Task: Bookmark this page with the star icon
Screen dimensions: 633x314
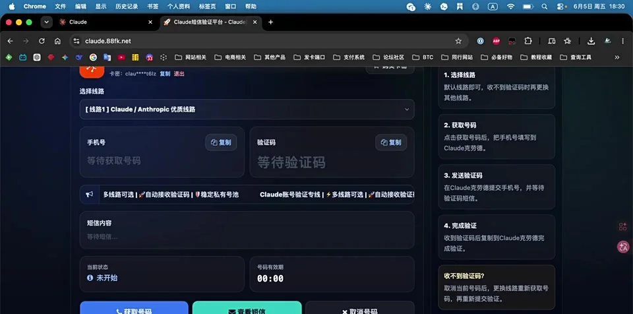Action: tap(458, 41)
